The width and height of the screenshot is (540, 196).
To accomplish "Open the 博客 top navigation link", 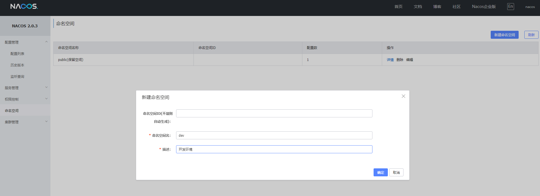I will (x=437, y=7).
